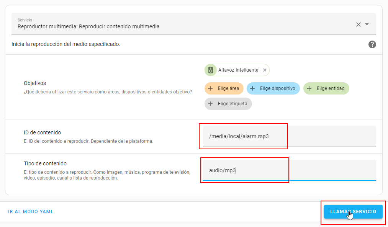Click the Objetivos helper text about áreas and dispositivos

tap(108, 91)
